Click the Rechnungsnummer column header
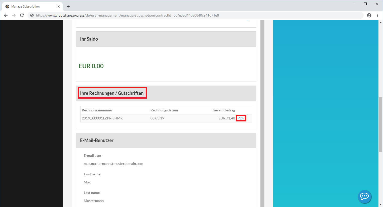383x207 pixels. coord(97,110)
